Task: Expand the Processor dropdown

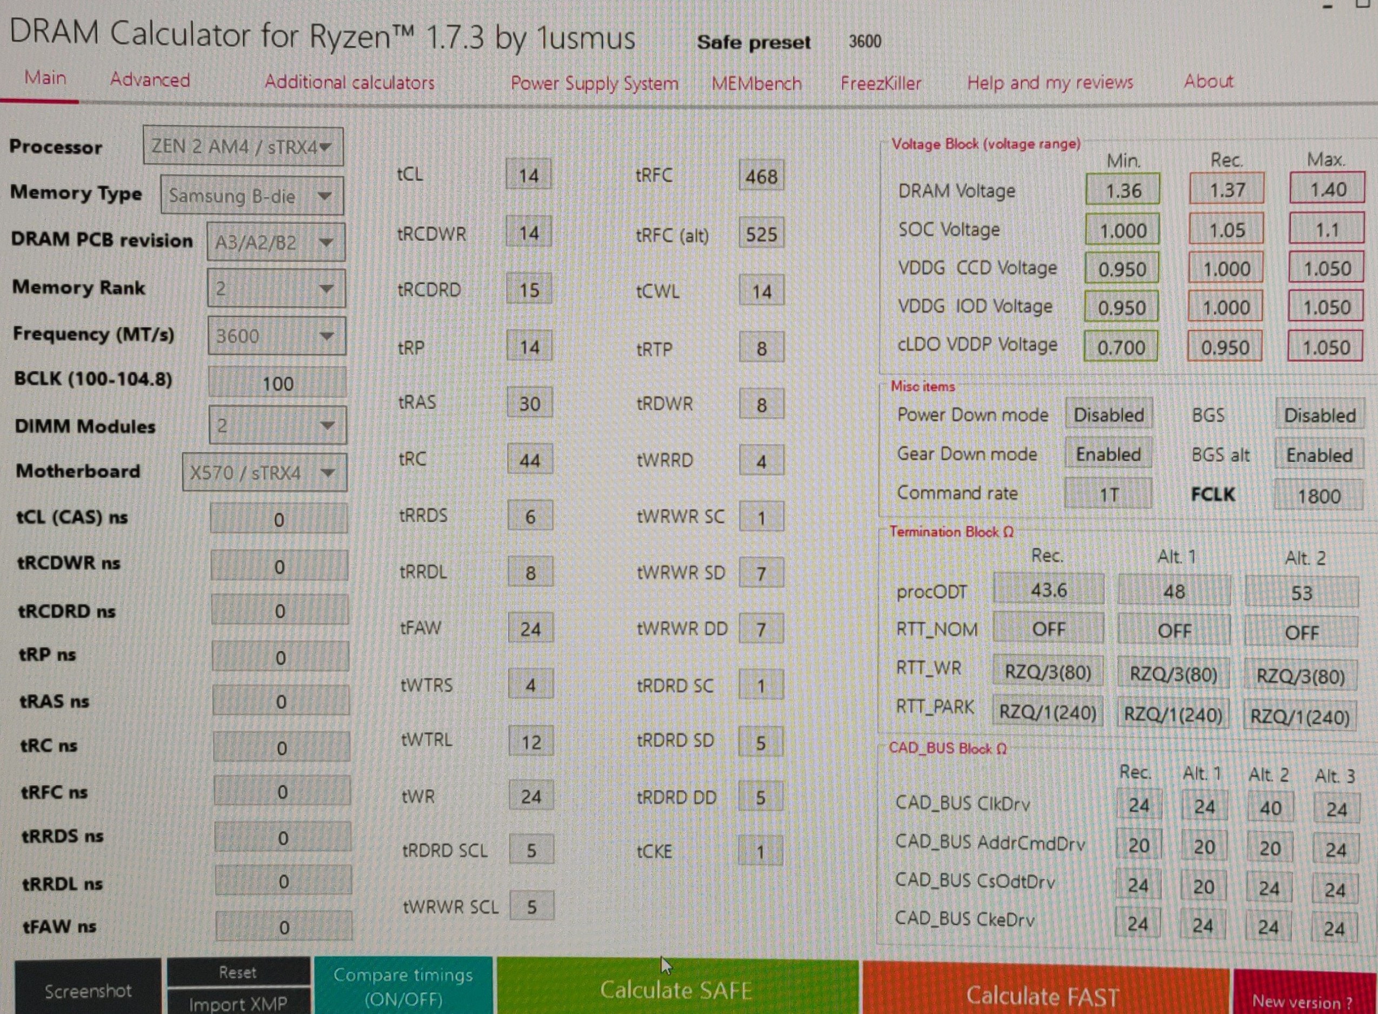Action: (x=243, y=146)
